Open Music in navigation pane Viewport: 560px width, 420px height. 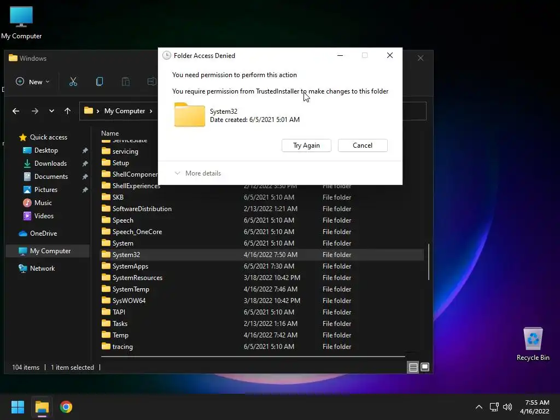pyautogui.click(x=43, y=203)
